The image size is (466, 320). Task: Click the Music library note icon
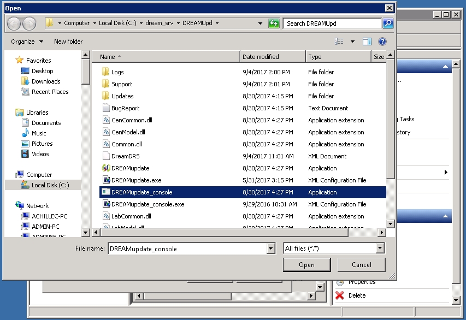click(x=25, y=133)
